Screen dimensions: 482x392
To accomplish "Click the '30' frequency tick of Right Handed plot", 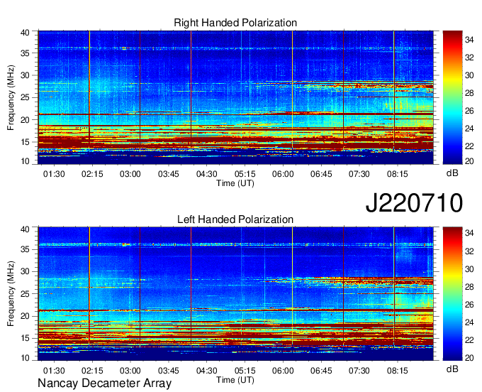I will click(25, 75).
